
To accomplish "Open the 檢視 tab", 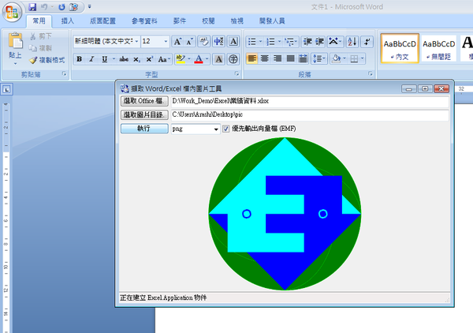I will pyautogui.click(x=236, y=21).
